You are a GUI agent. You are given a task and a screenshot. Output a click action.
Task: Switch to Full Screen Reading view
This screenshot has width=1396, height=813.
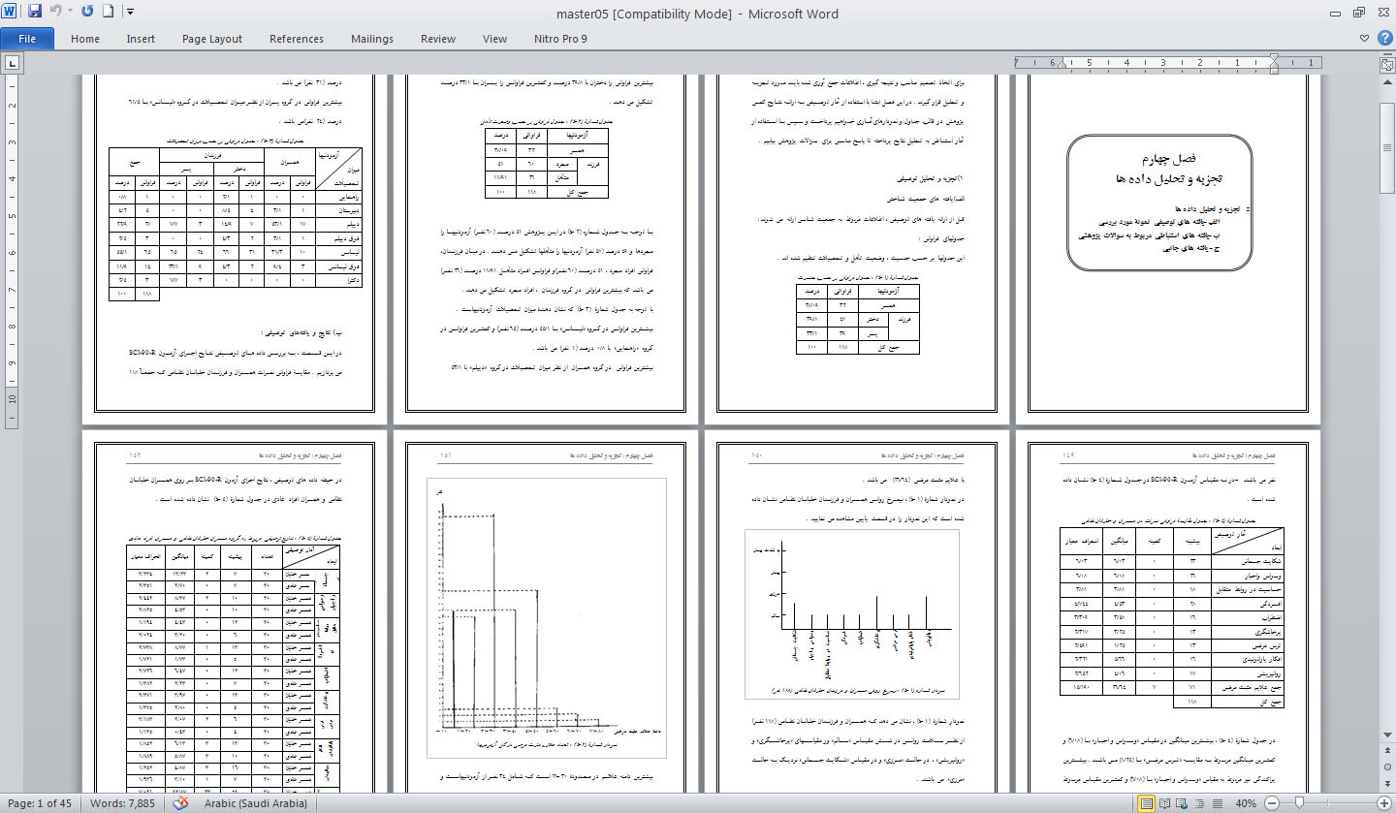click(x=1164, y=803)
